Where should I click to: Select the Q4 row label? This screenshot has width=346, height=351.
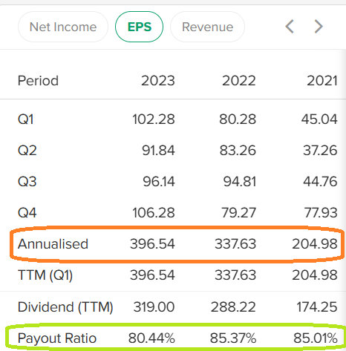point(27,213)
